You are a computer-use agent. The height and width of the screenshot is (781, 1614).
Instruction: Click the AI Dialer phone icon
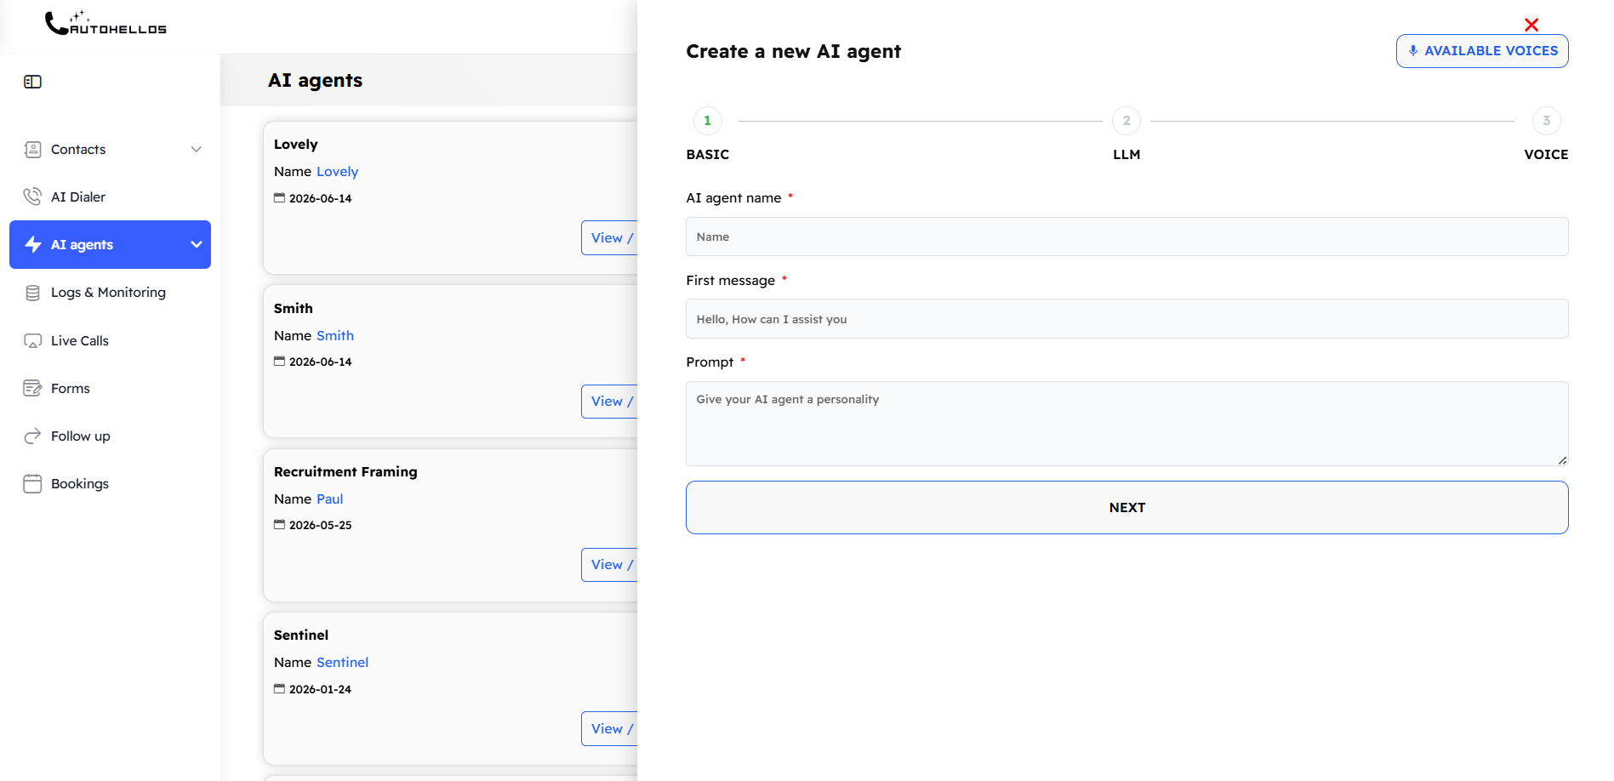coord(32,197)
